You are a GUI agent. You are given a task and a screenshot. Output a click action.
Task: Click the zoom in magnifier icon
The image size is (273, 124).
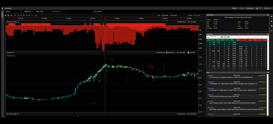6,15
